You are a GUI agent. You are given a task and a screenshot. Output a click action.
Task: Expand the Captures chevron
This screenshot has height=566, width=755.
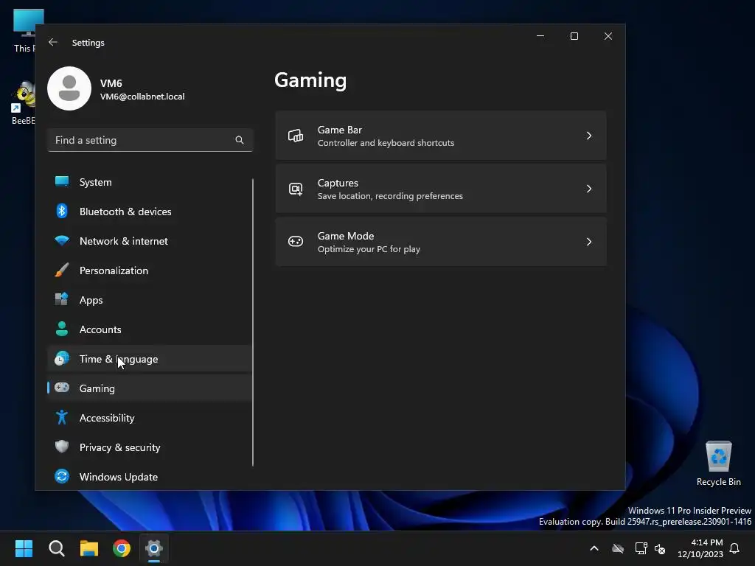click(x=589, y=189)
